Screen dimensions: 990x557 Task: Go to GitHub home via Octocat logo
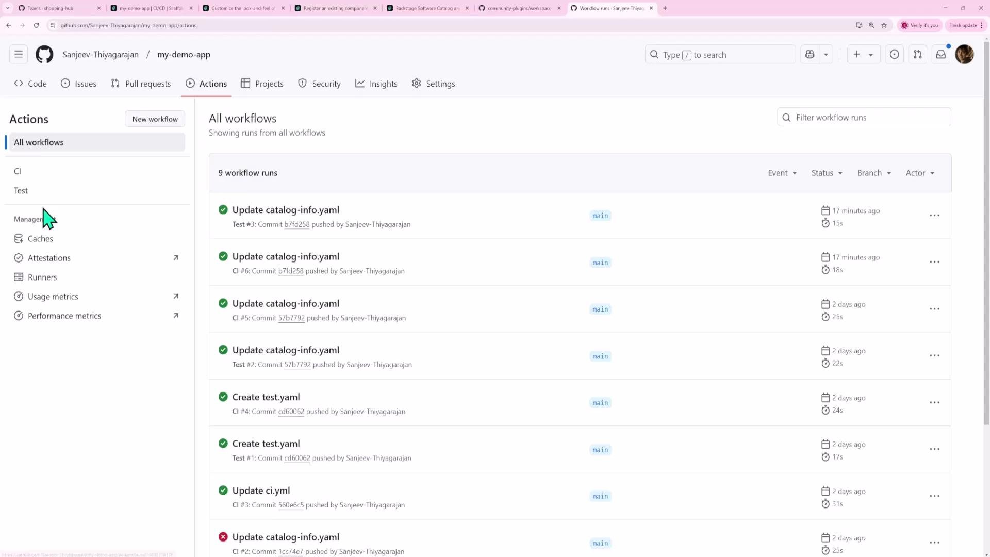pyautogui.click(x=44, y=54)
